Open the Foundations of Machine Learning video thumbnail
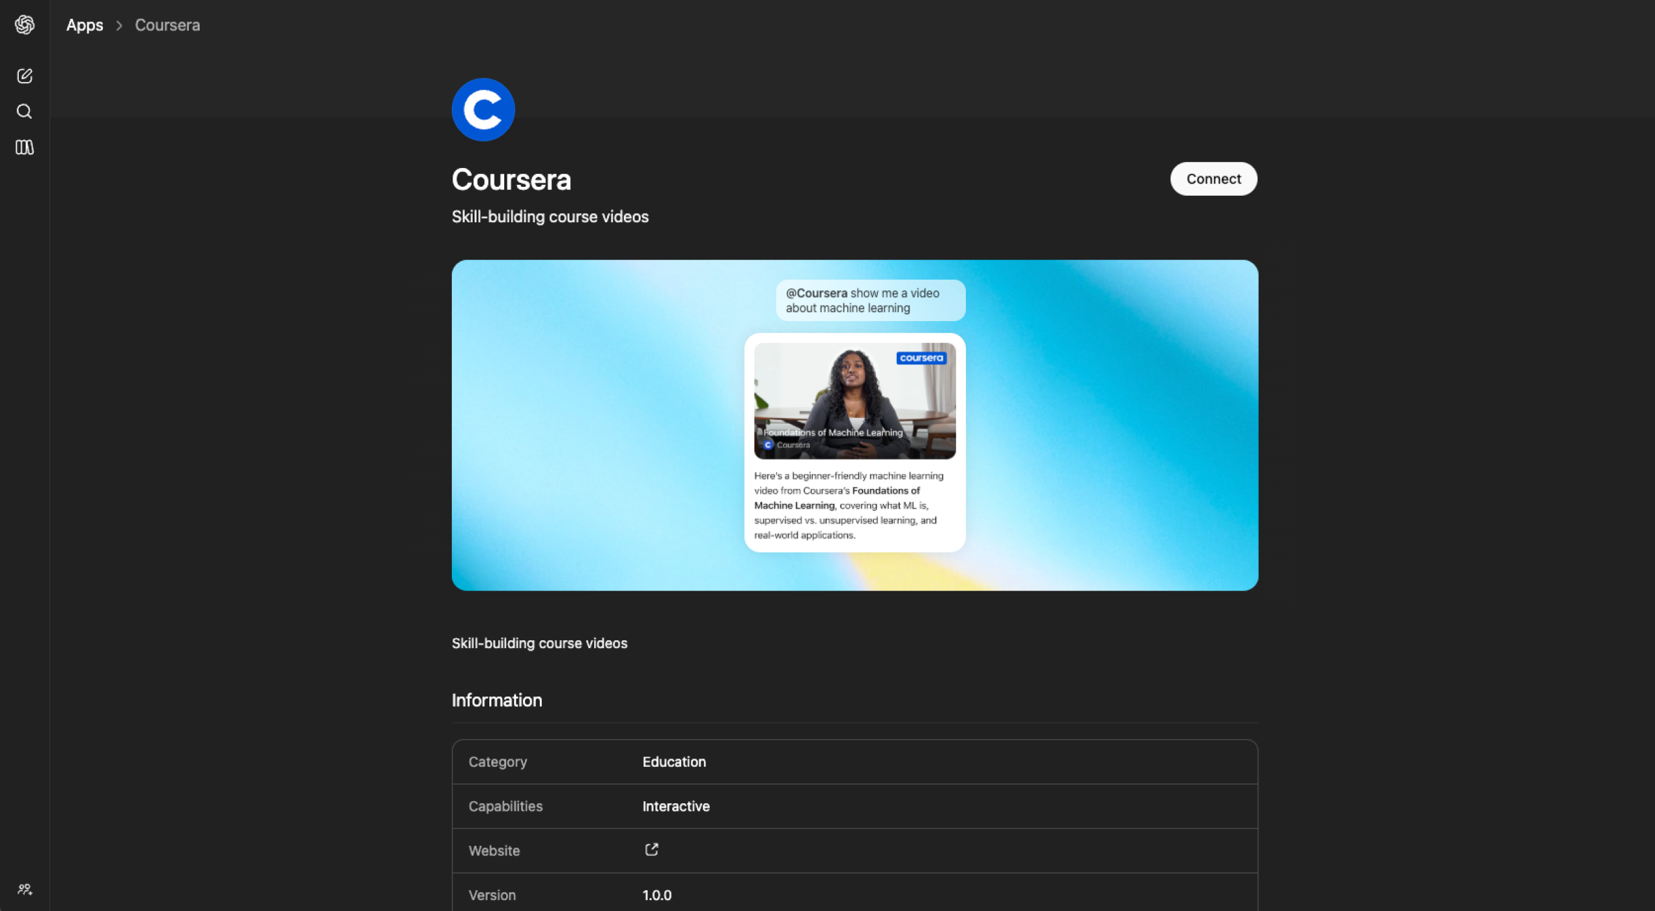1655x911 pixels. 855,401
